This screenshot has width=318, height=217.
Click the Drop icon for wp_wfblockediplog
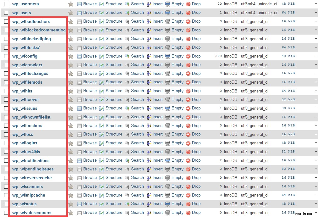189,38
